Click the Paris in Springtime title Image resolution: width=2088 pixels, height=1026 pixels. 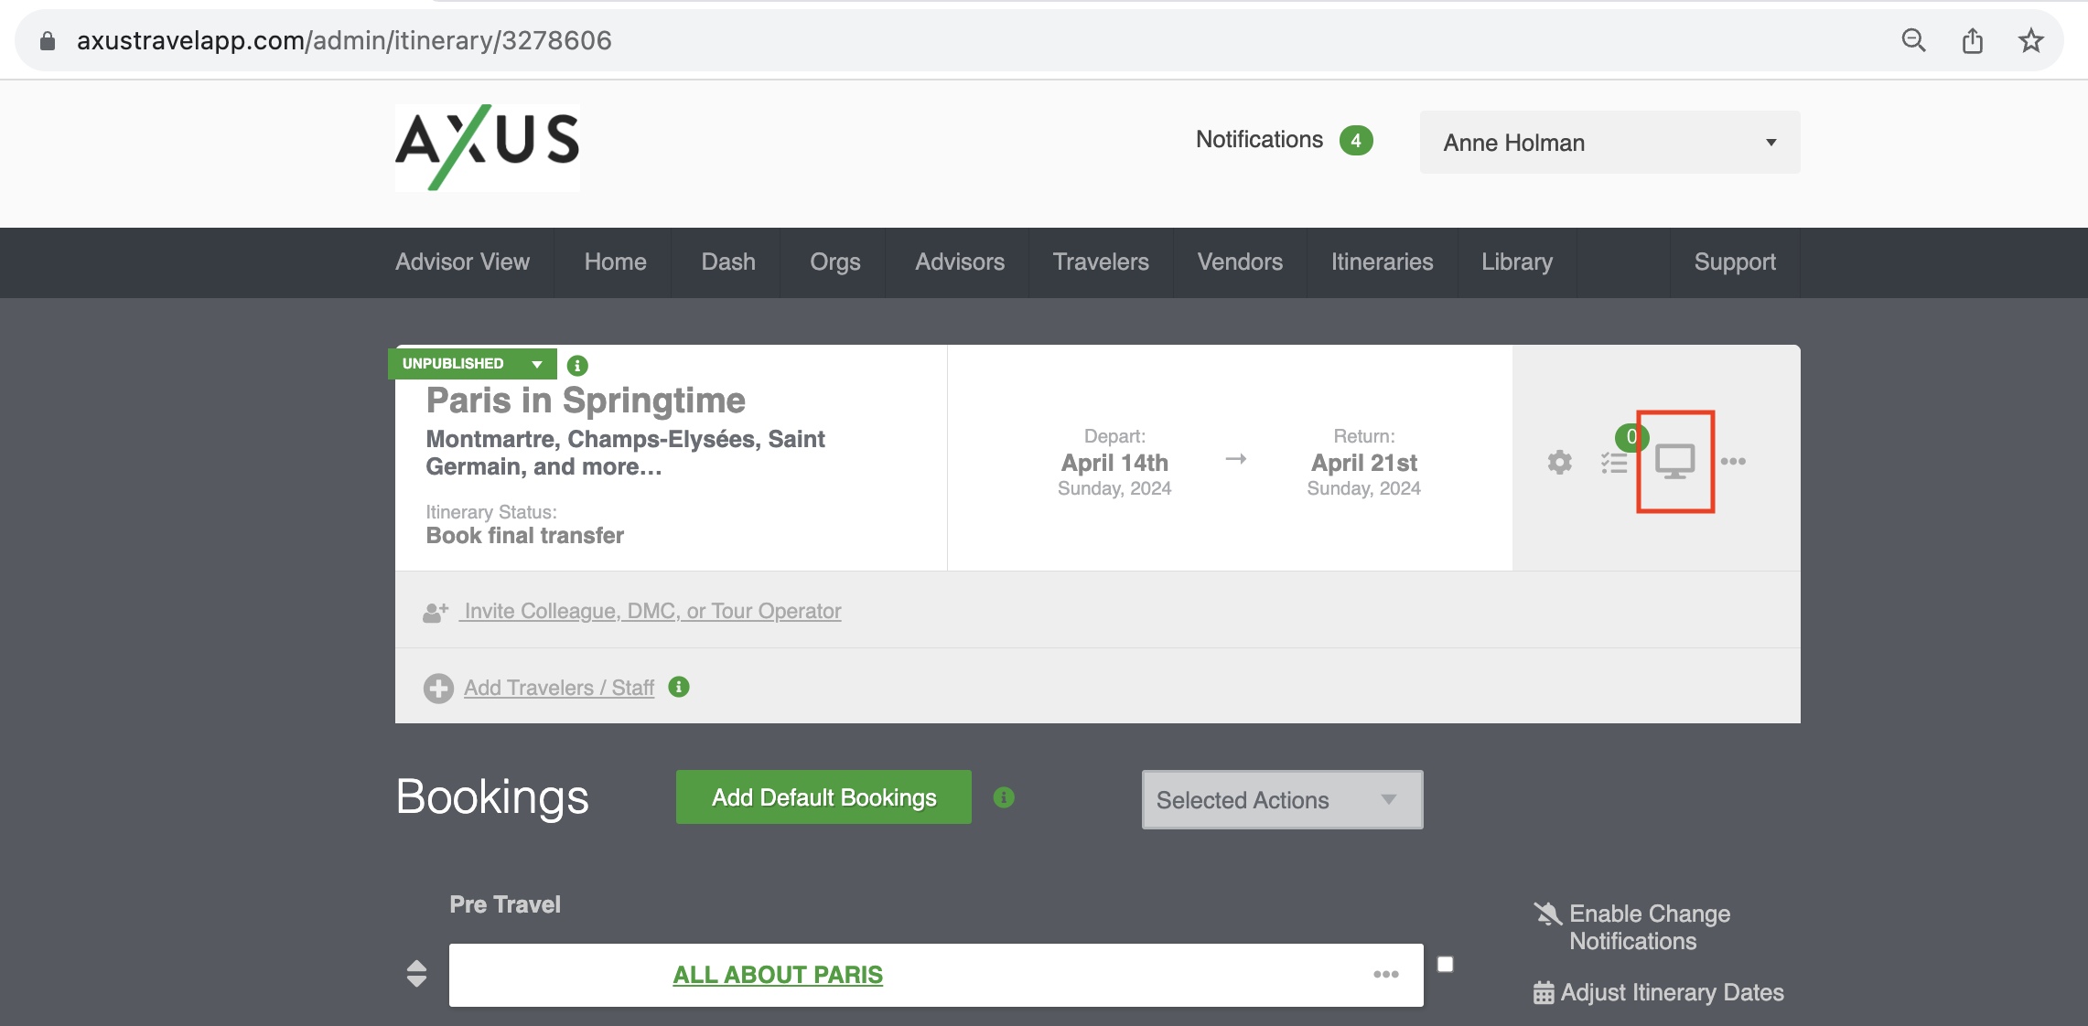click(586, 401)
